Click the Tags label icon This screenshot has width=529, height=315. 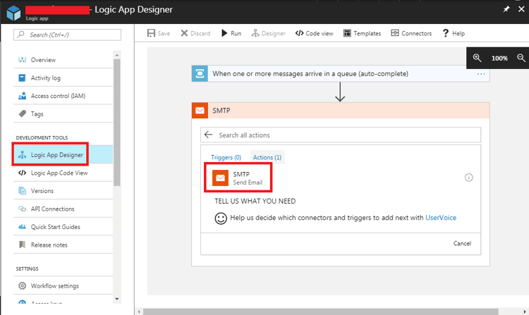[x=23, y=114]
